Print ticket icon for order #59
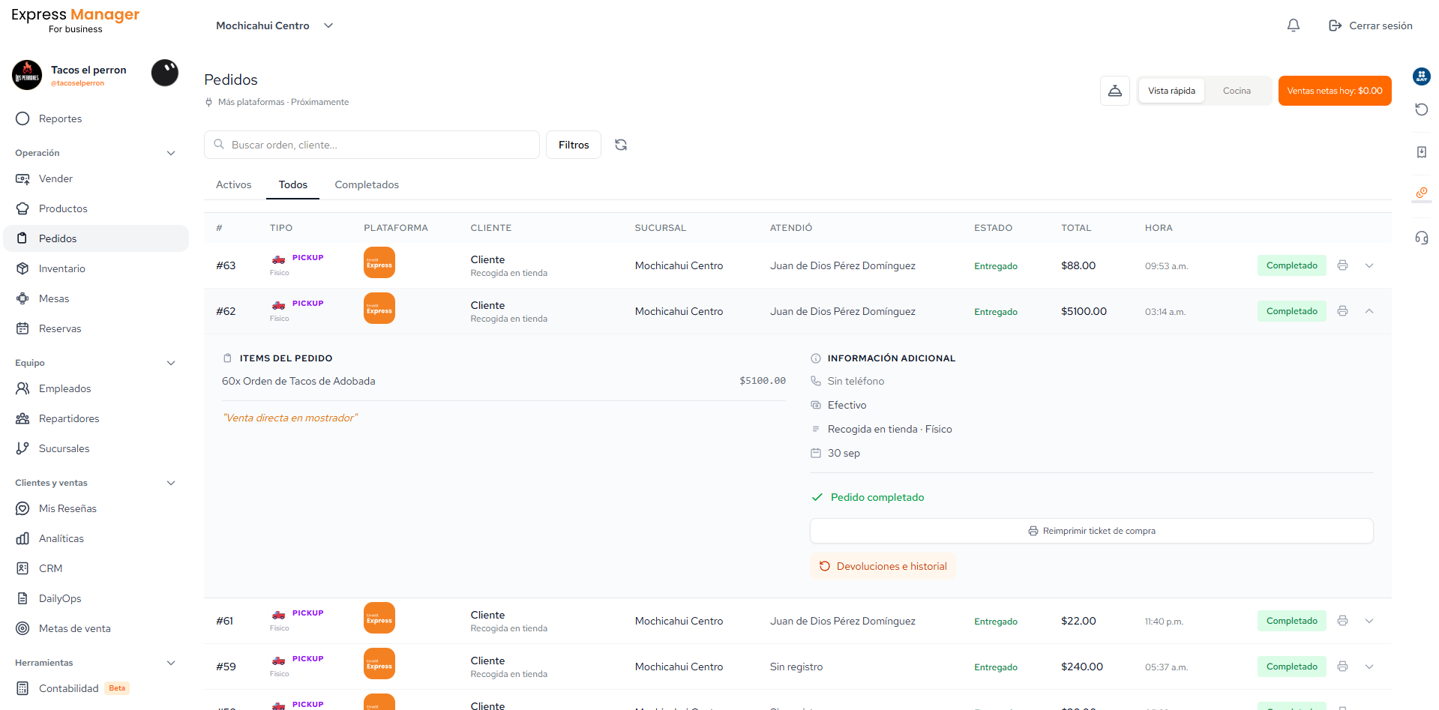This screenshot has width=1439, height=710. [1342, 667]
